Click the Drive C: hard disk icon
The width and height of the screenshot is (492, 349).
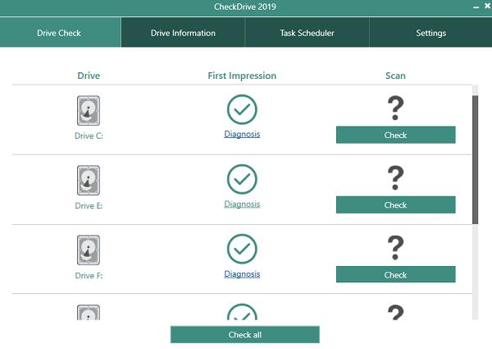(x=89, y=111)
